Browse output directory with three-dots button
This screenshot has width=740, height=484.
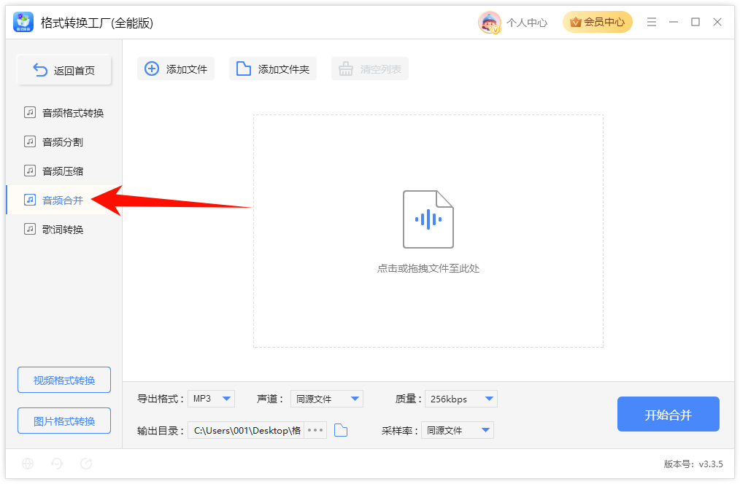(315, 430)
